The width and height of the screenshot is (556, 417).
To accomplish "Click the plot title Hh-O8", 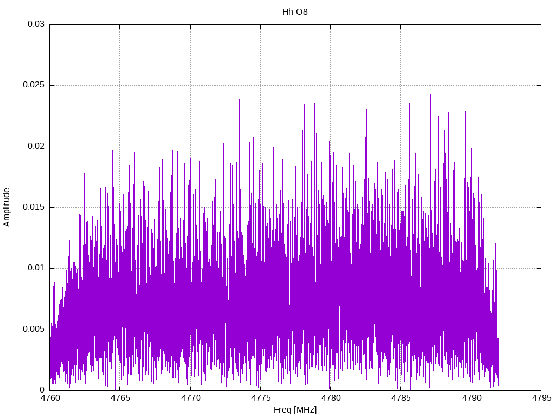I will [295, 12].
